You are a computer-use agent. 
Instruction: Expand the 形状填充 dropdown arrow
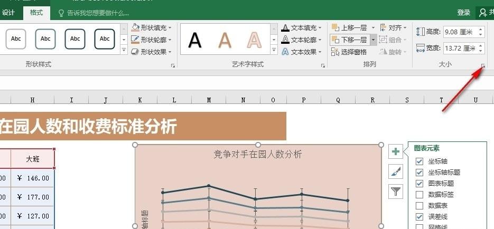(170, 28)
